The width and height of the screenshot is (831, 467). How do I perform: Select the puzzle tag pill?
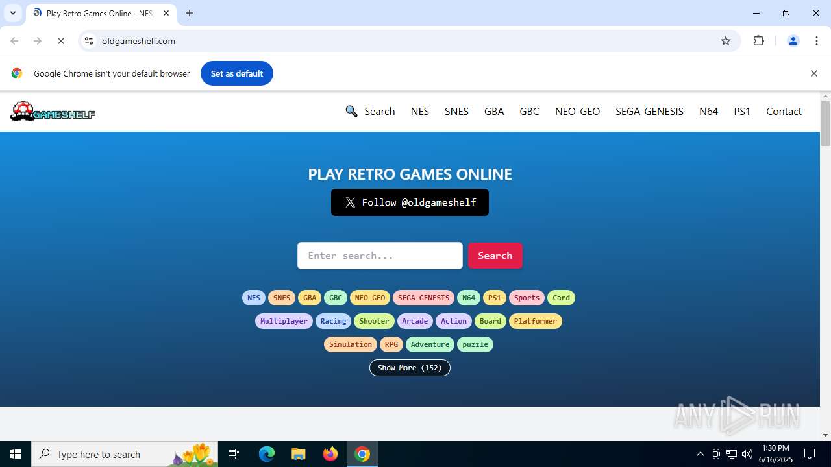click(475, 344)
